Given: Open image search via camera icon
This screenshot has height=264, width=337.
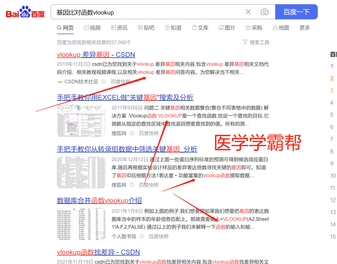Looking at the screenshot, I should pos(264,12).
